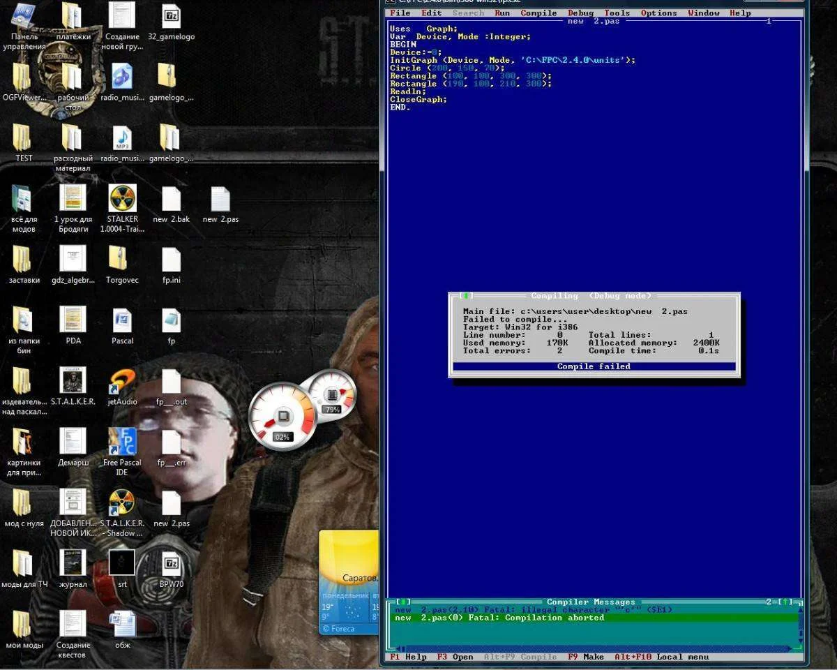837x670 pixels.
Task: Select the заставки folder icon
Action: tap(24, 265)
